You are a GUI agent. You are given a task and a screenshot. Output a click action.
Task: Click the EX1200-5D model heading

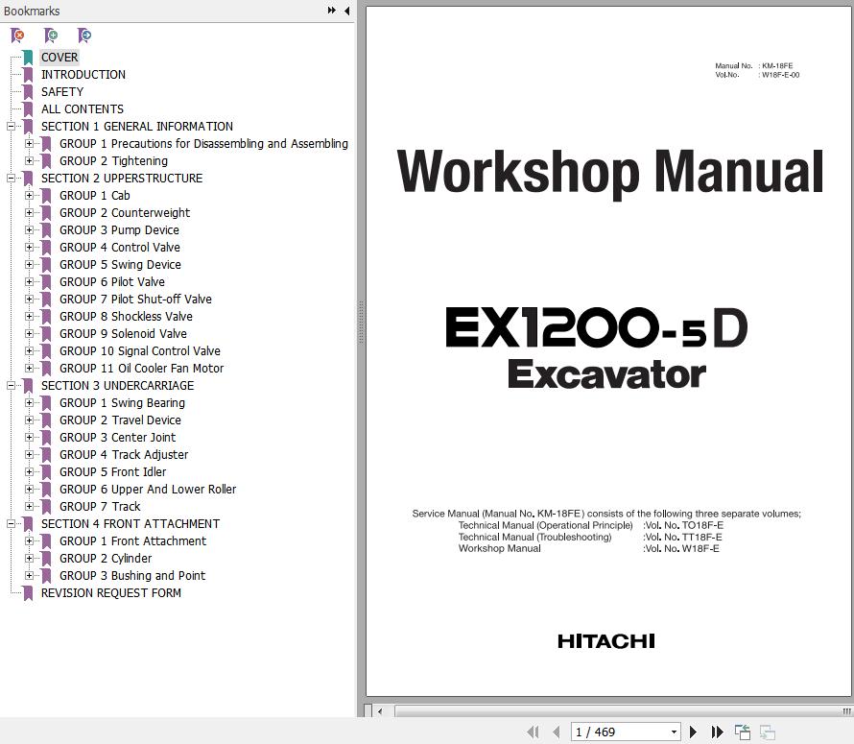point(597,327)
